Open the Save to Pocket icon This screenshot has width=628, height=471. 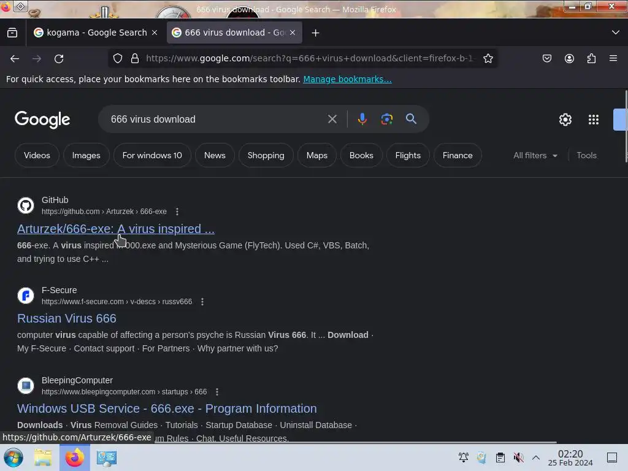(546, 58)
